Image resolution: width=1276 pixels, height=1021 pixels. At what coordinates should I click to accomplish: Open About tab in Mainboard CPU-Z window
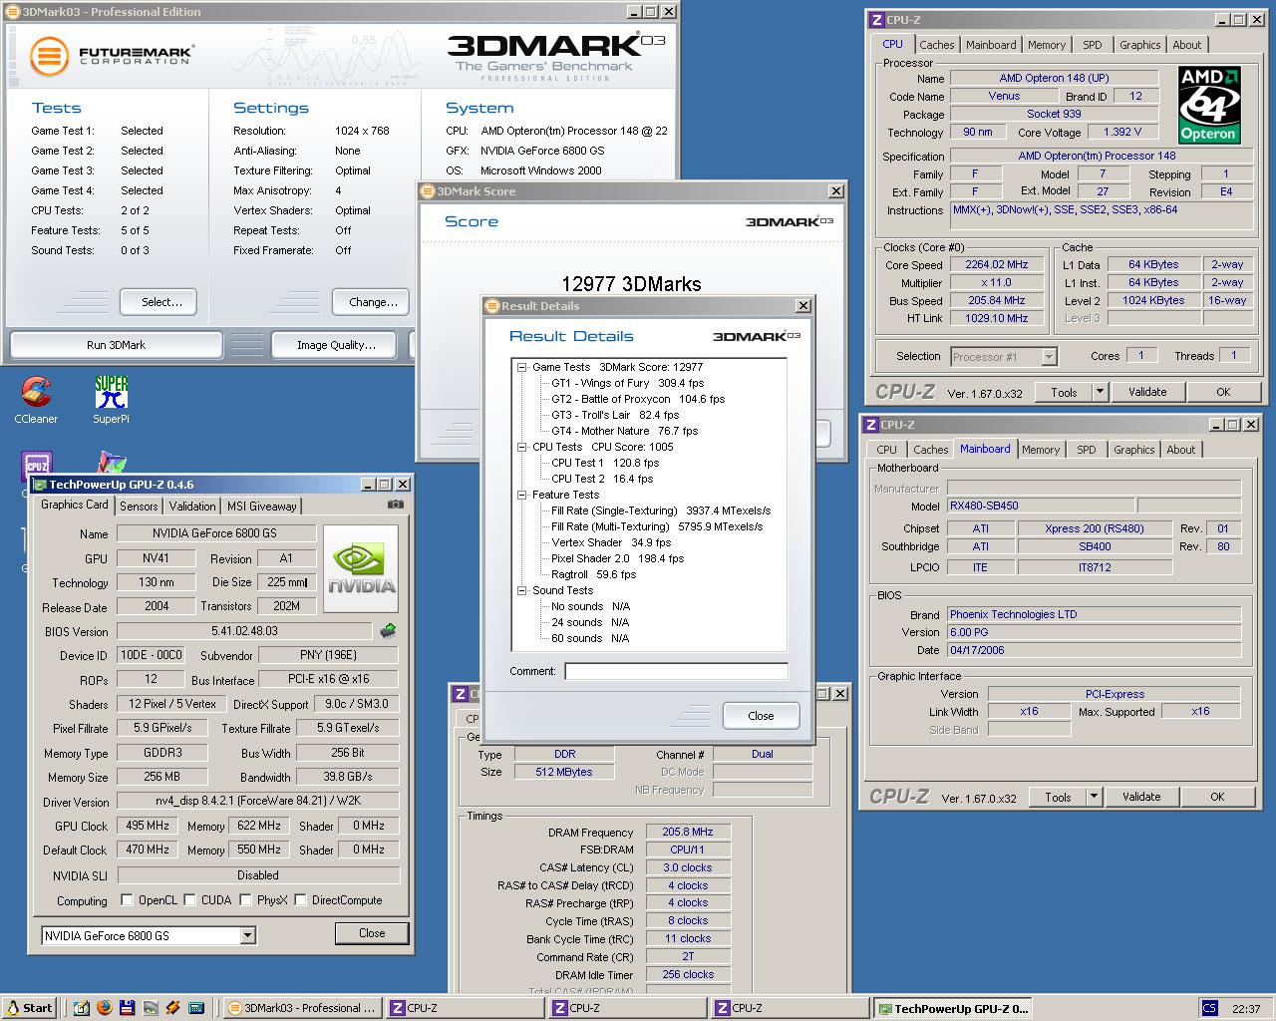point(1180,450)
